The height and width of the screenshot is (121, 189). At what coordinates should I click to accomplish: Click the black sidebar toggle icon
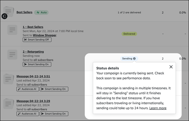point(4,16)
